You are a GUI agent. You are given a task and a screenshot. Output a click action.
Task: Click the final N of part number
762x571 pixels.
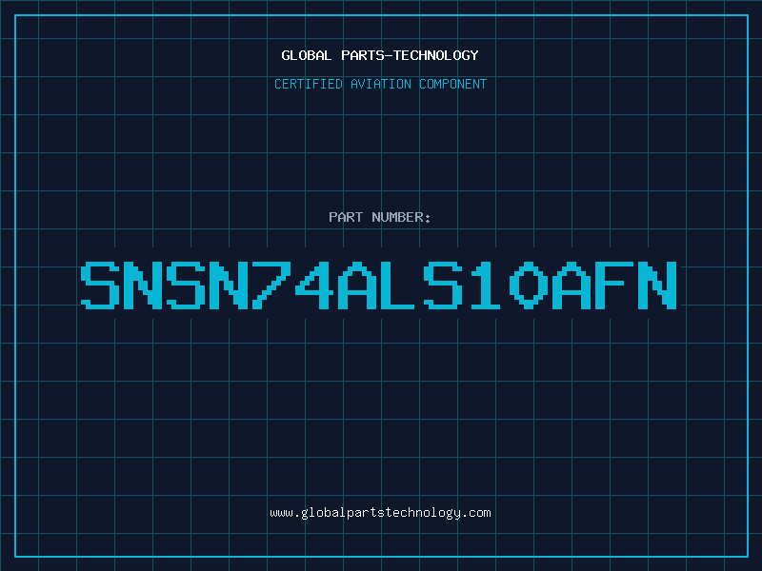click(x=657, y=285)
